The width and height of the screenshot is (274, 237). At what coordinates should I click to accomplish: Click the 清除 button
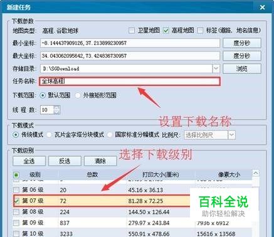pos(100,161)
